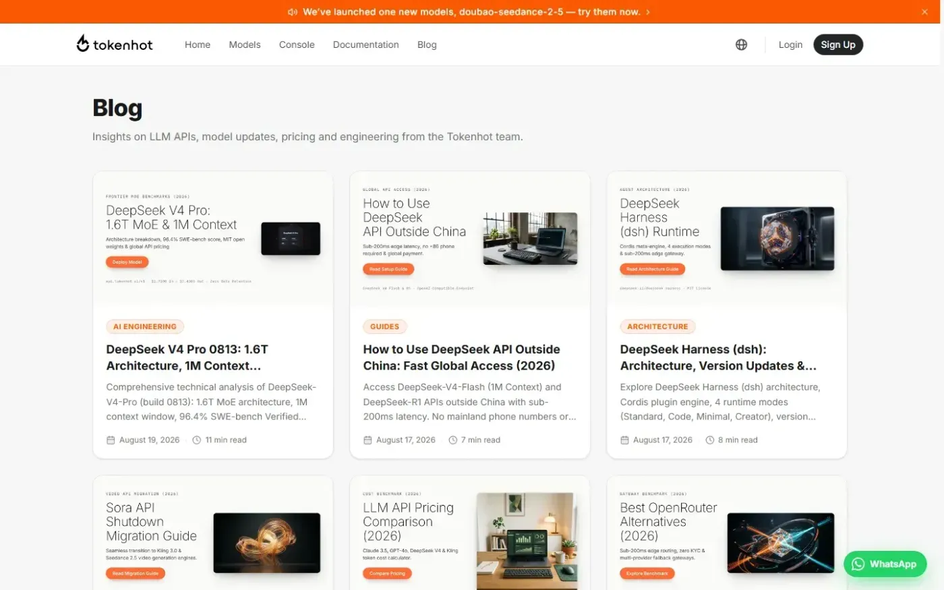Click clock icon beside 8 min read
944x590 pixels.
click(710, 440)
